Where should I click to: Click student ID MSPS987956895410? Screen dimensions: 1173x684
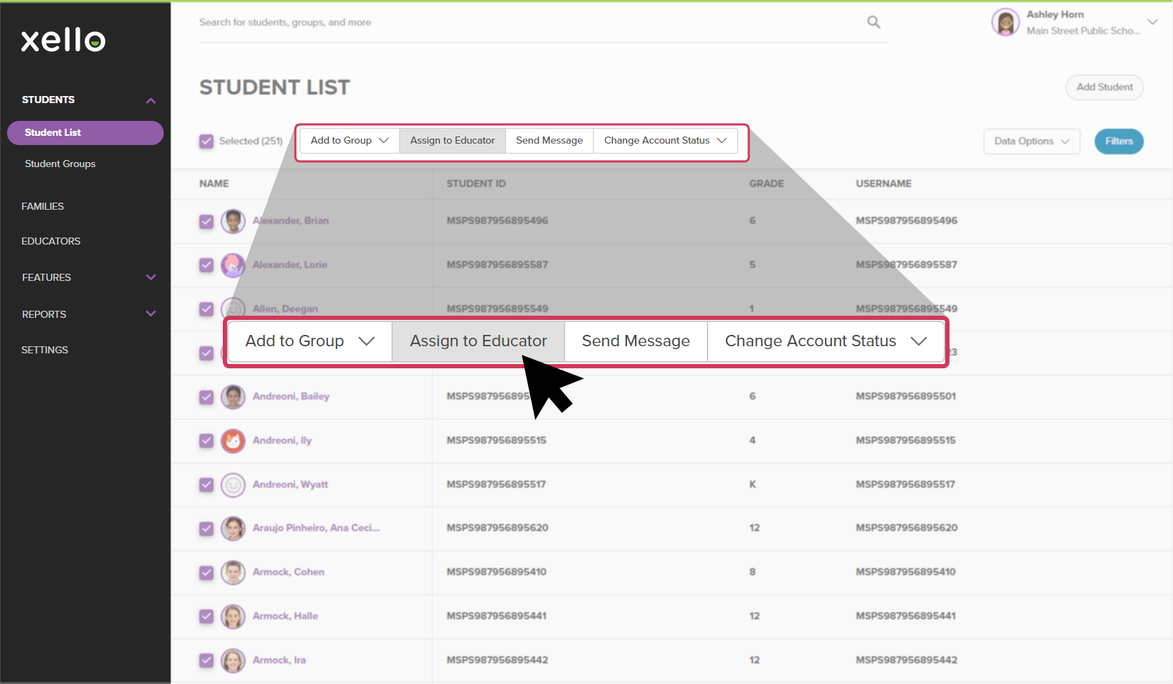click(x=497, y=572)
